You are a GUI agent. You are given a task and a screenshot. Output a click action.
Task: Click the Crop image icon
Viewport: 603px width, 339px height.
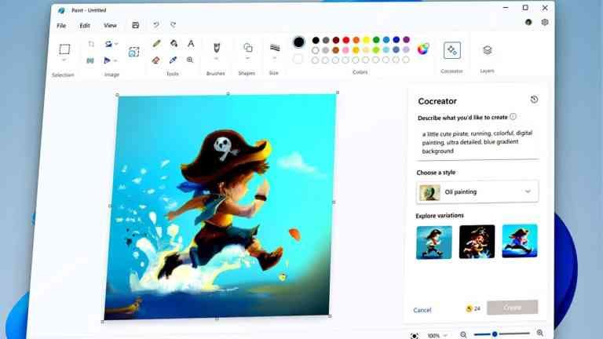(91, 44)
